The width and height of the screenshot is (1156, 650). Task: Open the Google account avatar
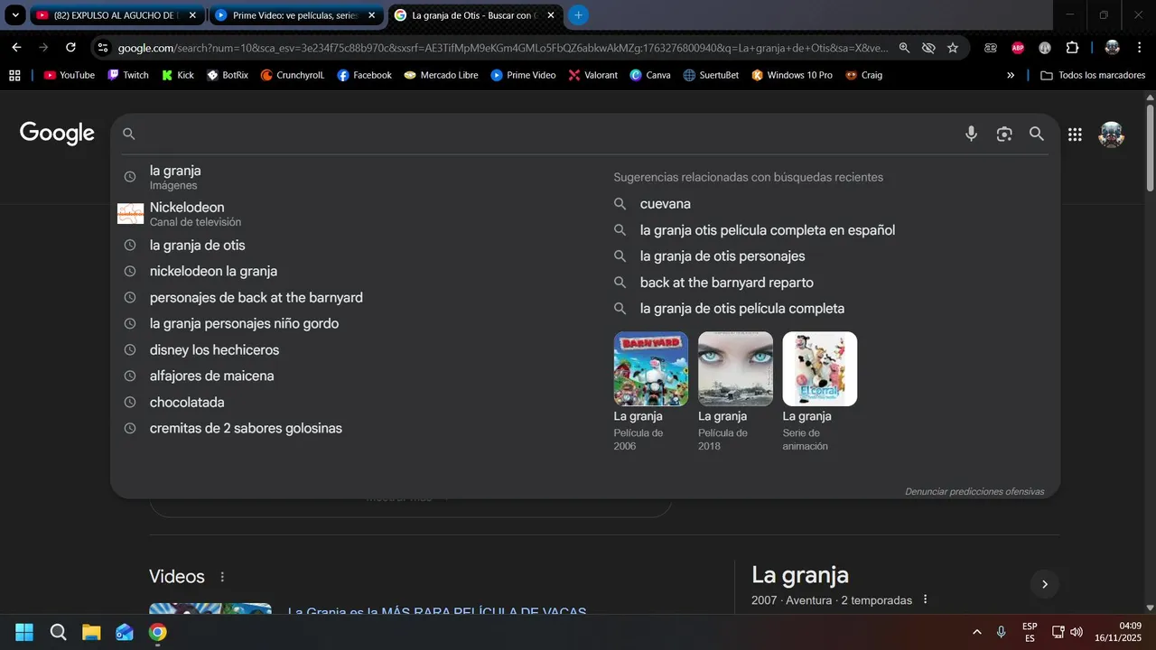(x=1111, y=135)
